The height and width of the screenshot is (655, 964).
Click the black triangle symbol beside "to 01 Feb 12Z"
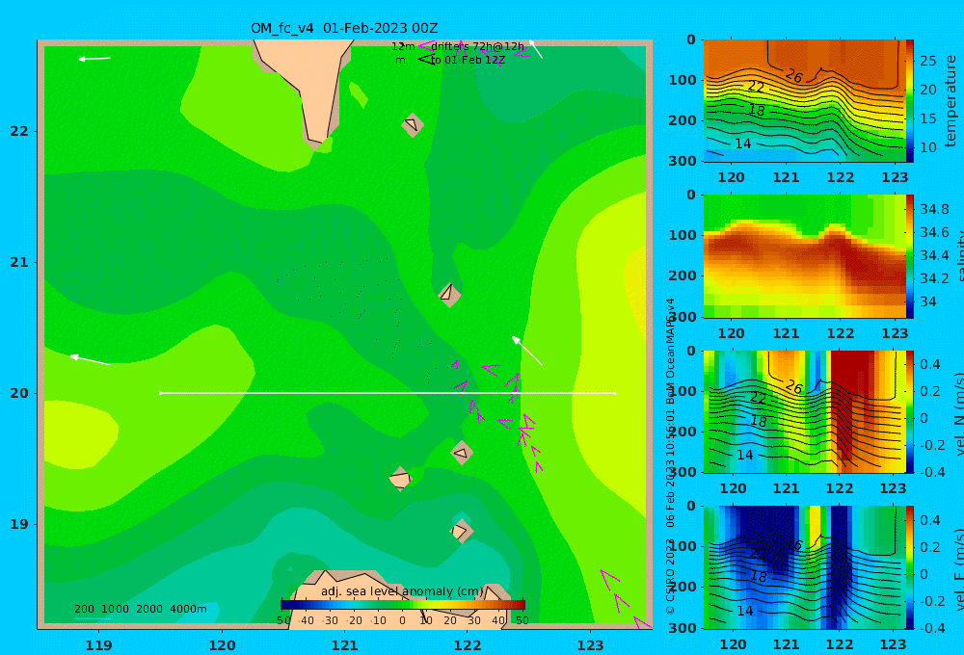tap(425, 60)
